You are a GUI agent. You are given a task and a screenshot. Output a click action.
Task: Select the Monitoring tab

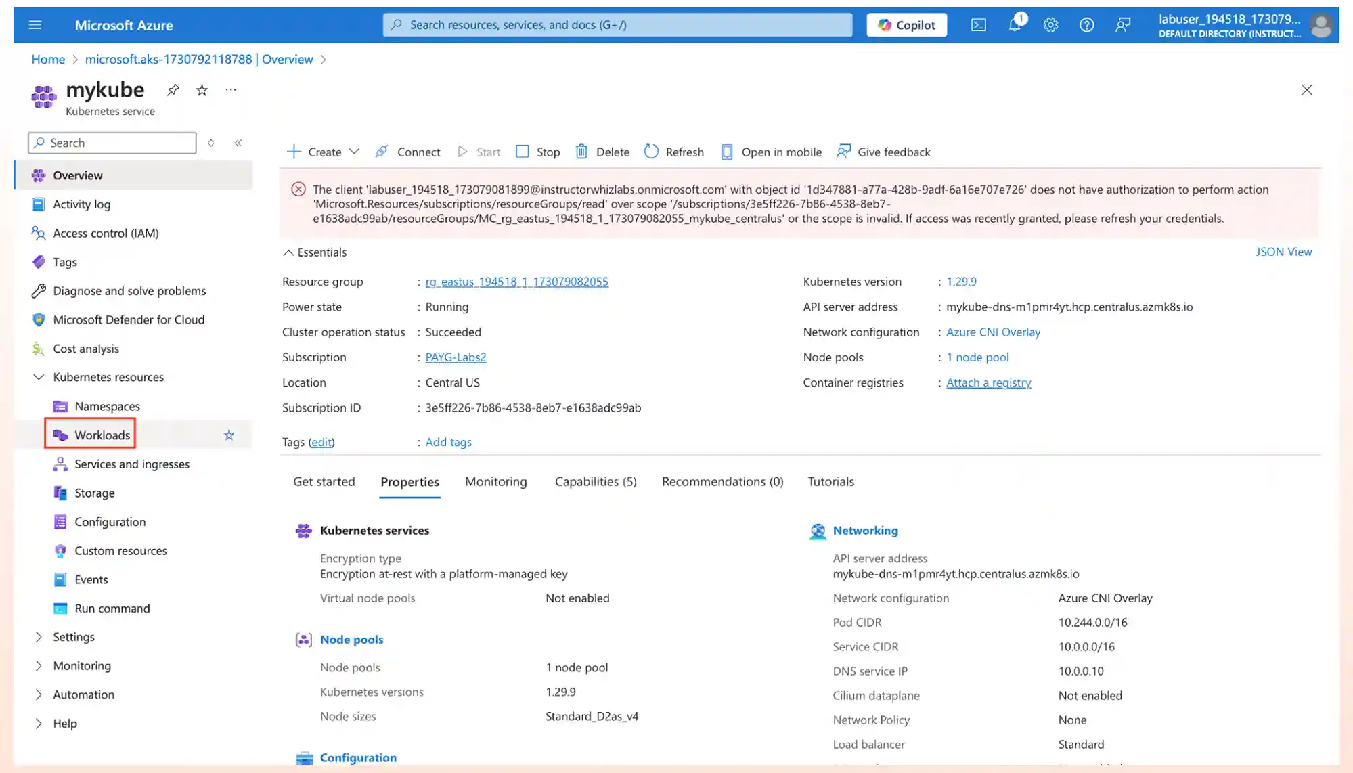coord(496,481)
